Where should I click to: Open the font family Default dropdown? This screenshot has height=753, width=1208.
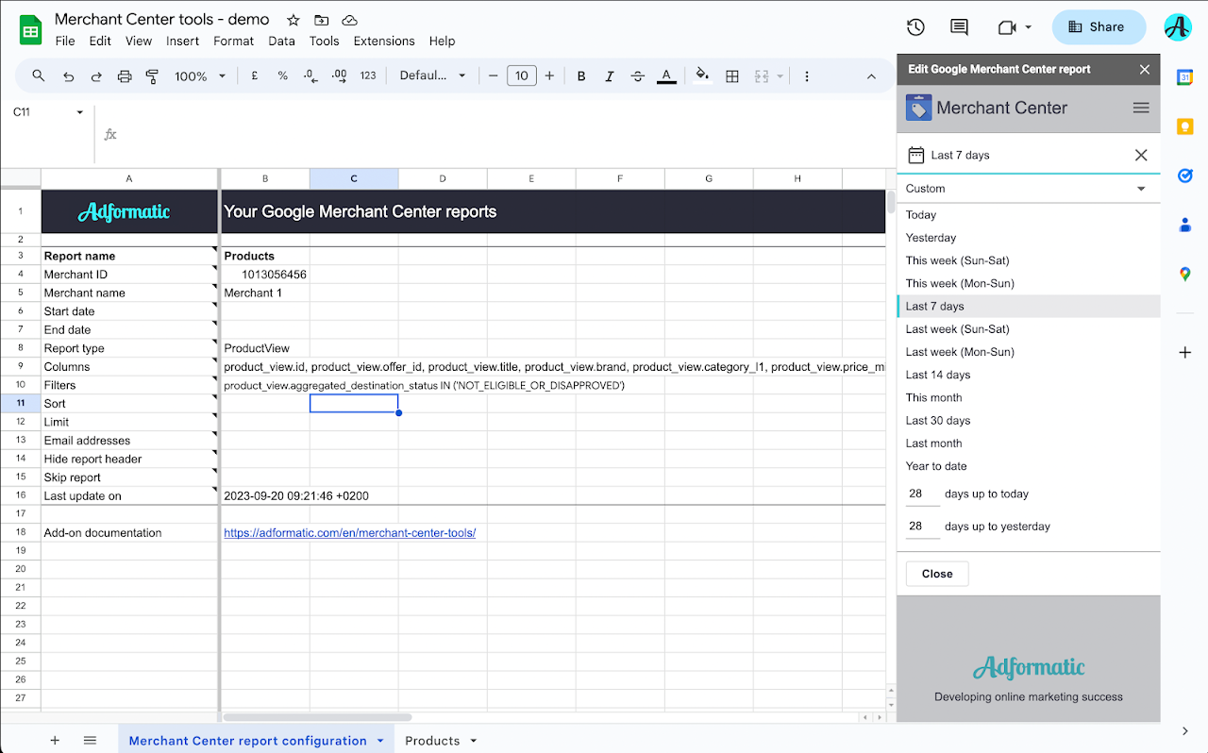click(432, 76)
